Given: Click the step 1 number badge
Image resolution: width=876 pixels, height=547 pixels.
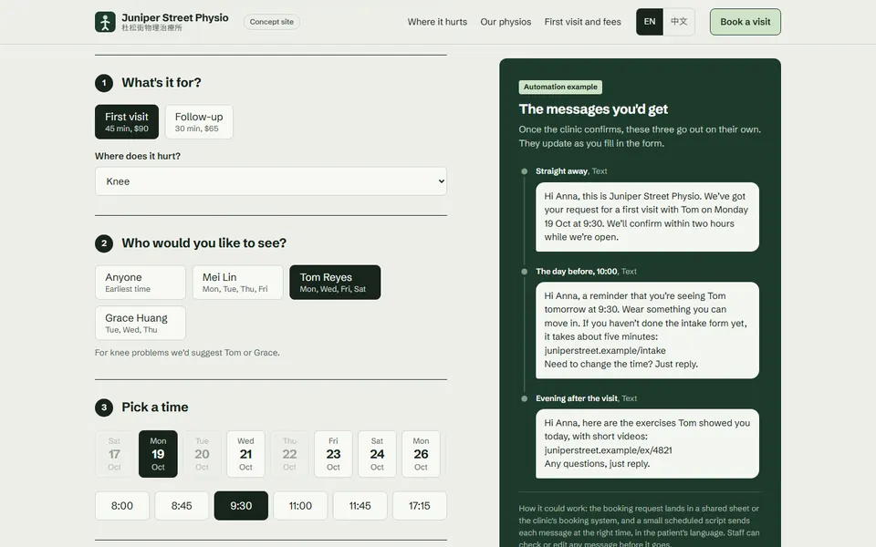Looking at the screenshot, I should click(x=104, y=83).
